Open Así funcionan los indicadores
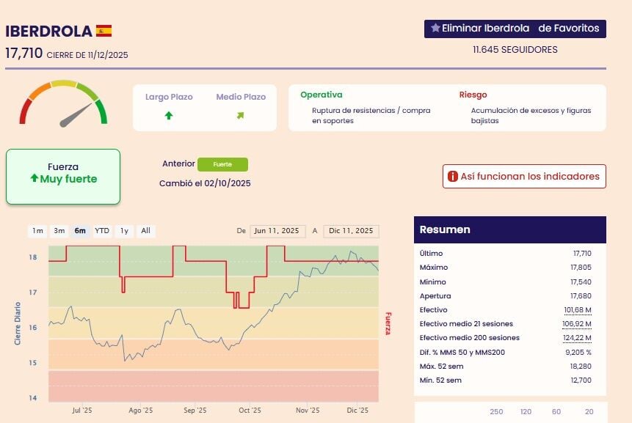 point(524,176)
